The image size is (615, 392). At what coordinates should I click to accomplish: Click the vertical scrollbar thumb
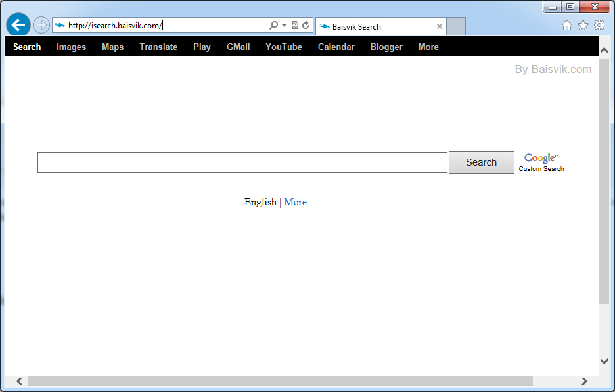pyautogui.click(x=604, y=181)
